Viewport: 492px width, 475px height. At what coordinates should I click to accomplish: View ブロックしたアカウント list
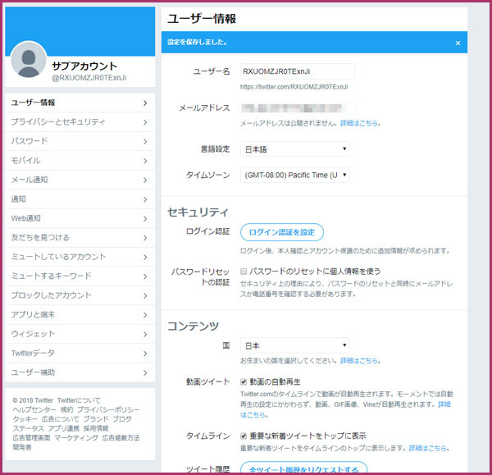[x=80, y=295]
